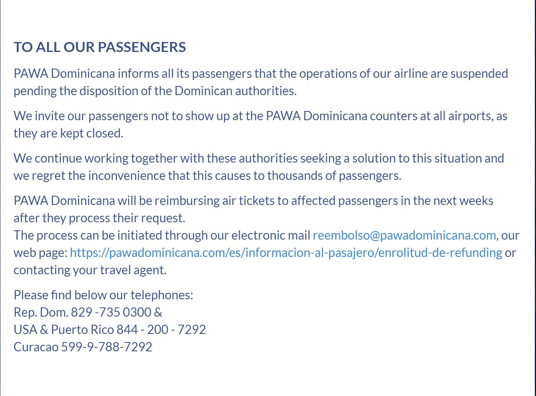Follow the pawadominicana.com refund request URL

[286, 252]
